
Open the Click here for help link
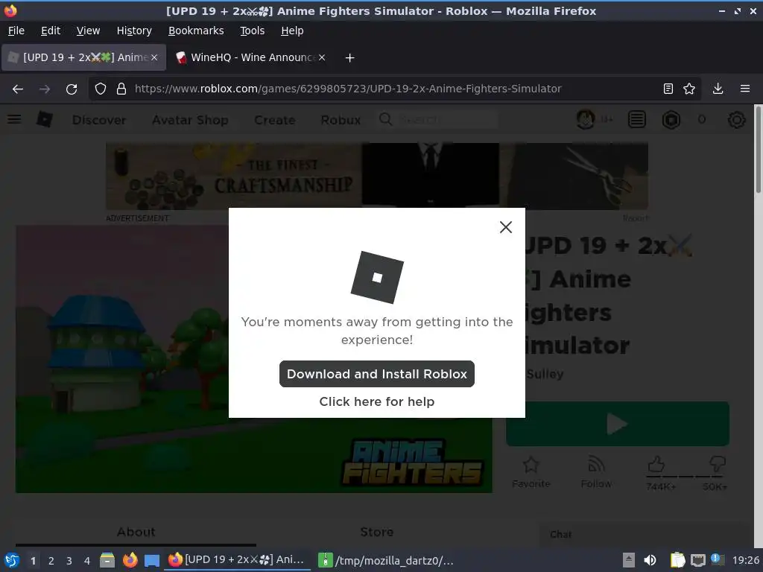click(376, 401)
